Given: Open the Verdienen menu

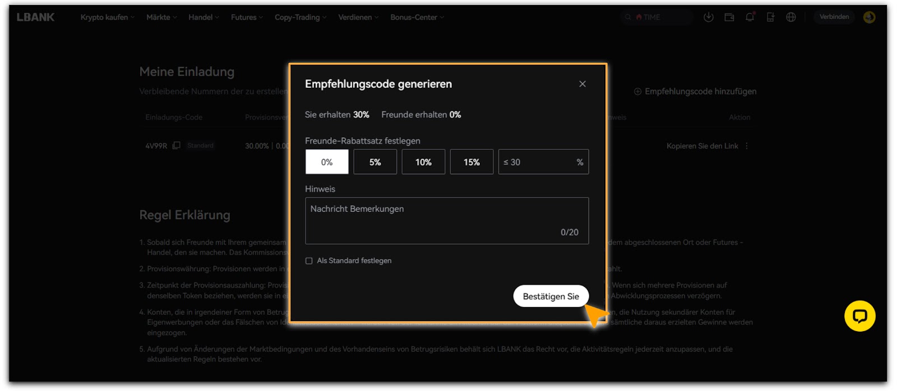Looking at the screenshot, I should coord(358,17).
